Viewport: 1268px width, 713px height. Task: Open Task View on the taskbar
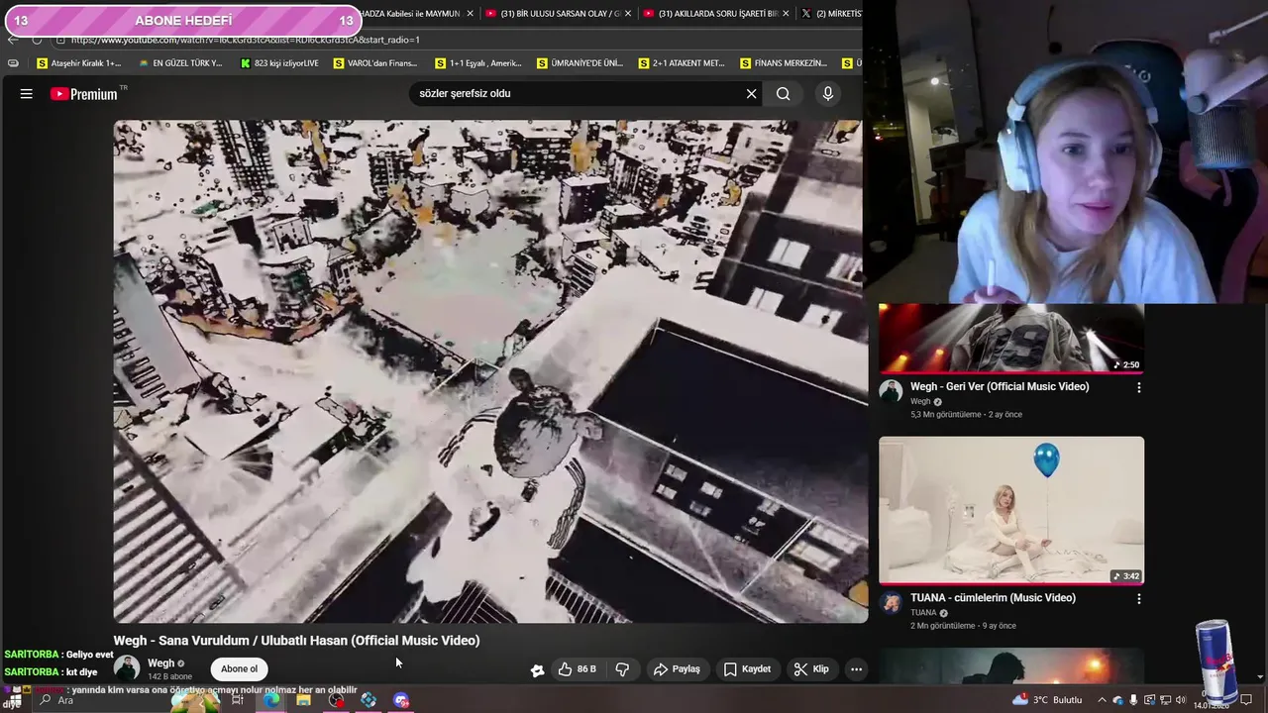(238, 700)
